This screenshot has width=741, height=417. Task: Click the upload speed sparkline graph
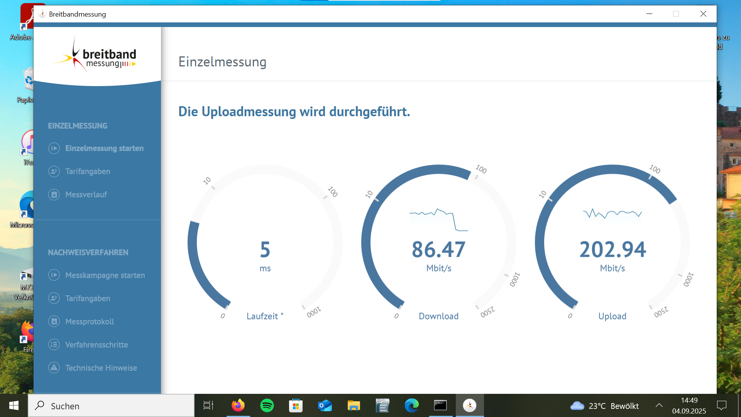point(612,214)
